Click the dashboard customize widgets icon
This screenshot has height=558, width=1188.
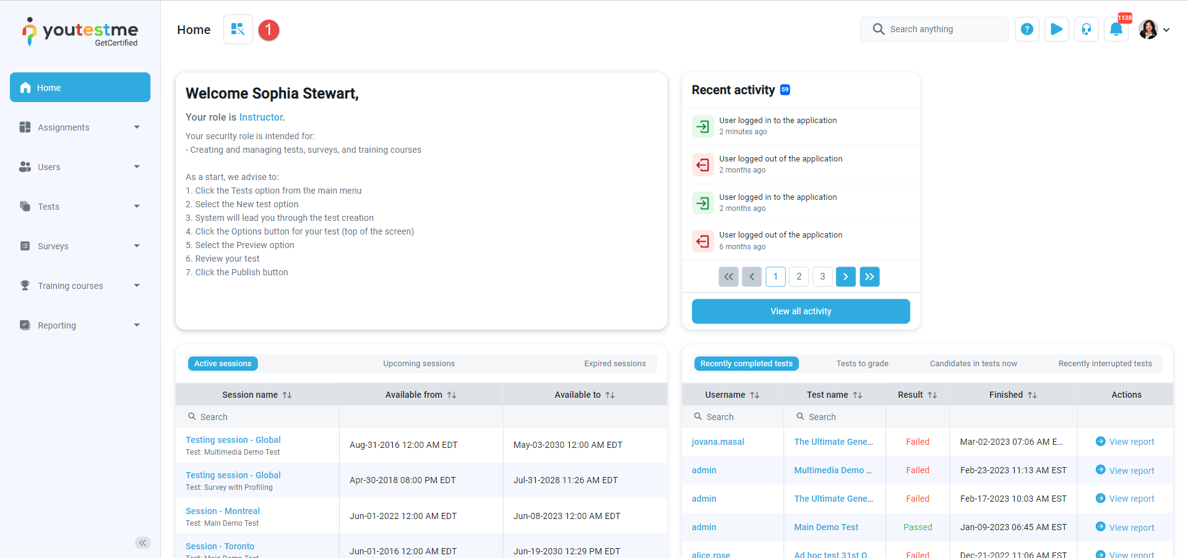tap(238, 30)
